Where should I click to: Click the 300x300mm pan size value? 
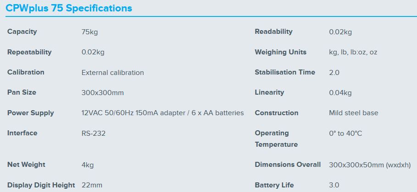point(102,93)
